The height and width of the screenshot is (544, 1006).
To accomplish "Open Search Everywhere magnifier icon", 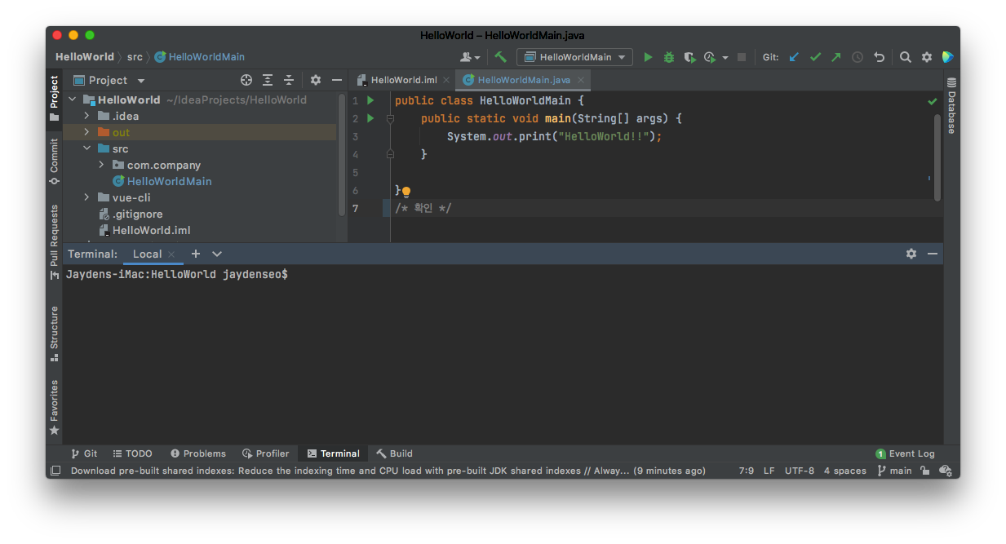I will tap(906, 57).
